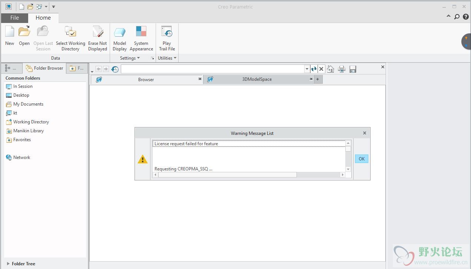Viewport: 471px width, 269px height.
Task: Click the Creo application icon in the title bar
Action: [9, 7]
